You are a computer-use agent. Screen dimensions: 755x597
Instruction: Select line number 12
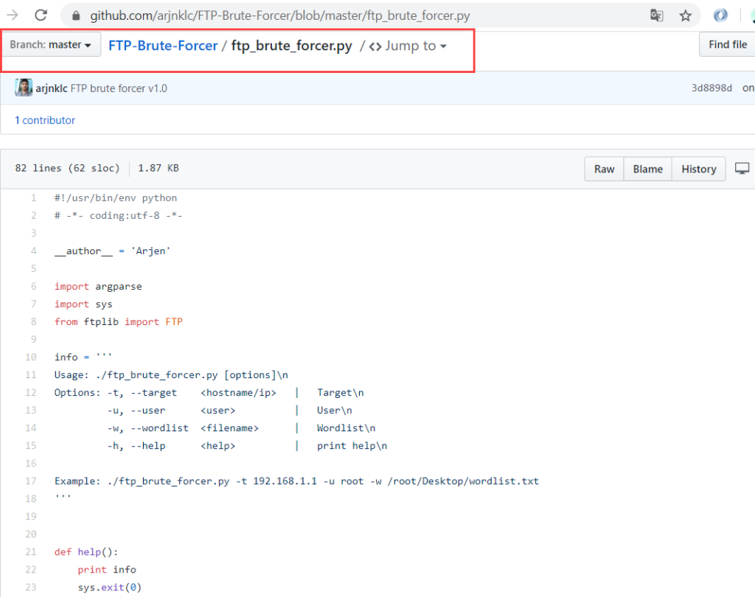[31, 392]
